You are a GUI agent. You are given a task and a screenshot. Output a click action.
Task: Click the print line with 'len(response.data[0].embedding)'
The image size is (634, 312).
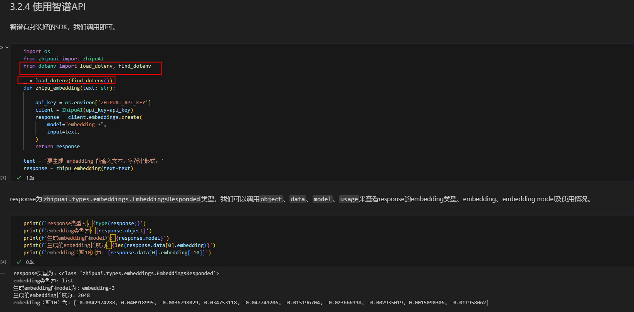point(119,245)
